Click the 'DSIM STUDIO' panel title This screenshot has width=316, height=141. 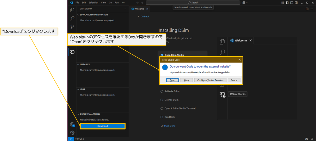pos(86,9)
